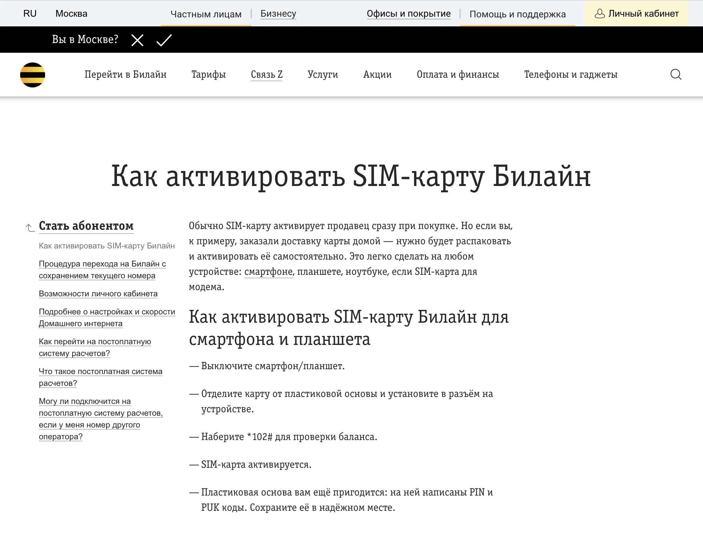The image size is (703, 533).
Task: Click the Beeline striped logo
Action: click(33, 75)
